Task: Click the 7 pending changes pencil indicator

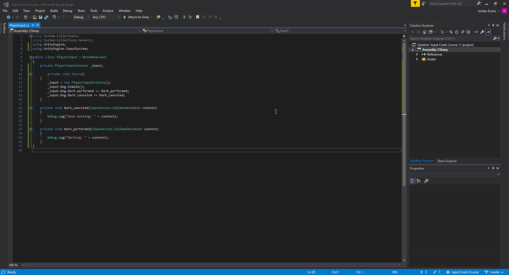Action: point(437,272)
